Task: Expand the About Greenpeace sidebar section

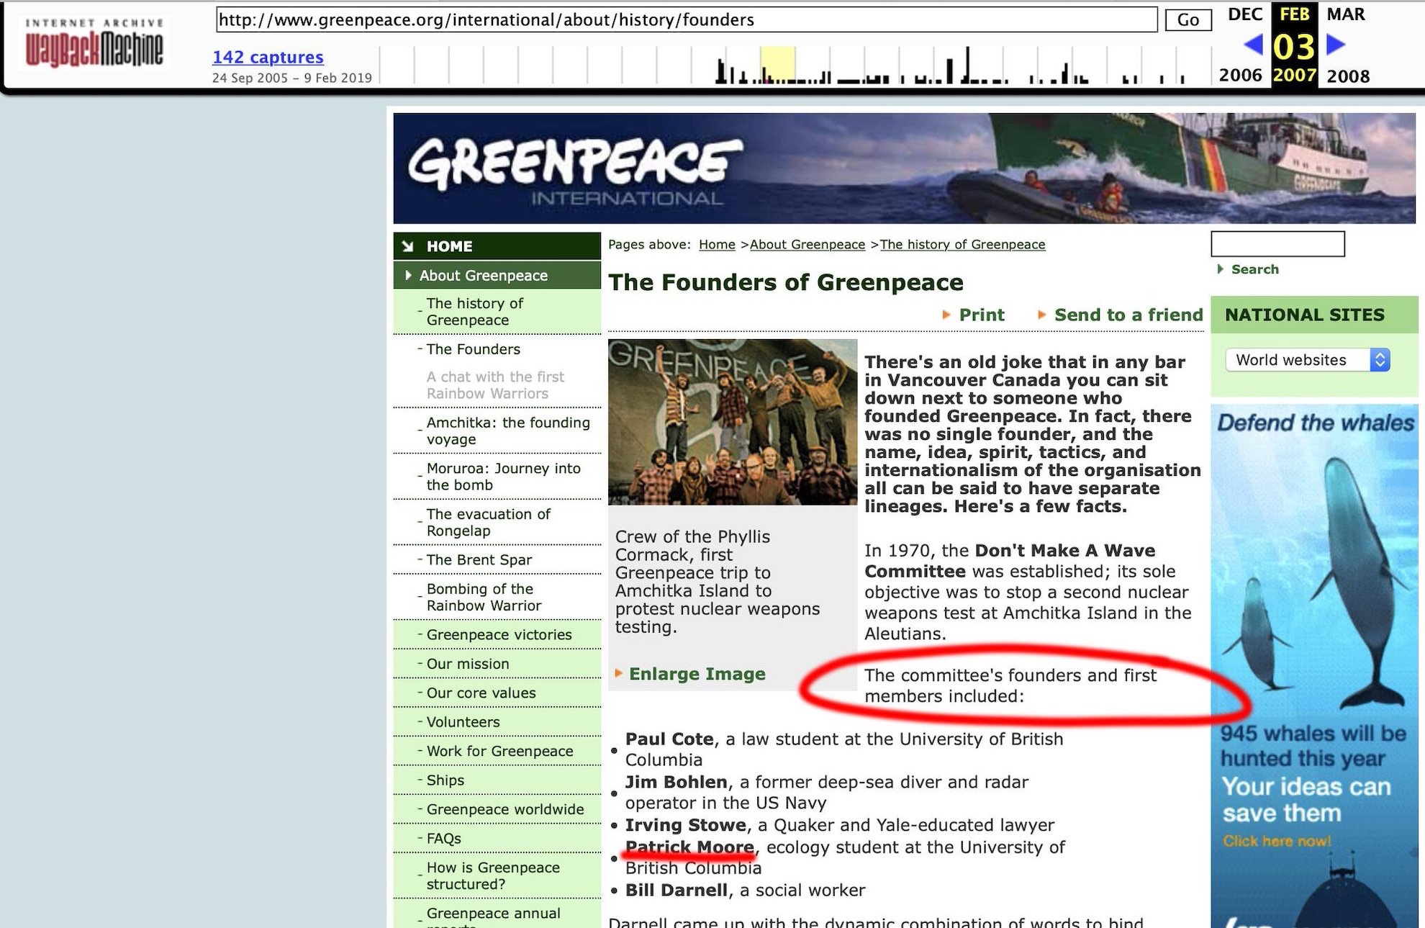Action: click(x=497, y=275)
